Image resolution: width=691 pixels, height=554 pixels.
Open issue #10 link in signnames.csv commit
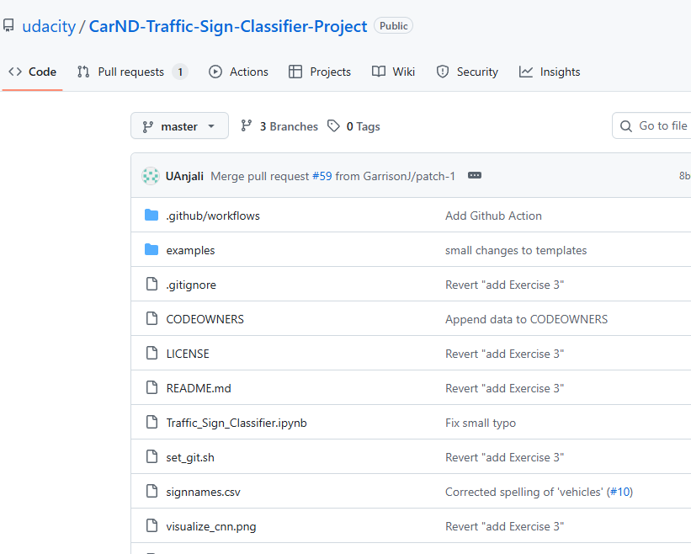pyautogui.click(x=619, y=492)
